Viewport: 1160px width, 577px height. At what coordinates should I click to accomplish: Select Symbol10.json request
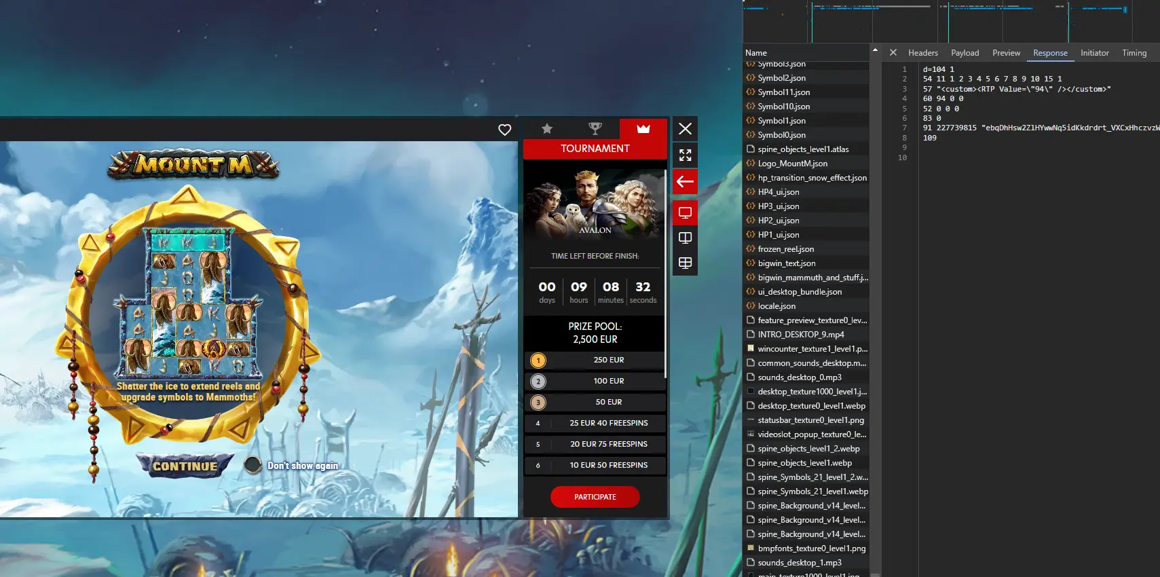tap(806, 107)
